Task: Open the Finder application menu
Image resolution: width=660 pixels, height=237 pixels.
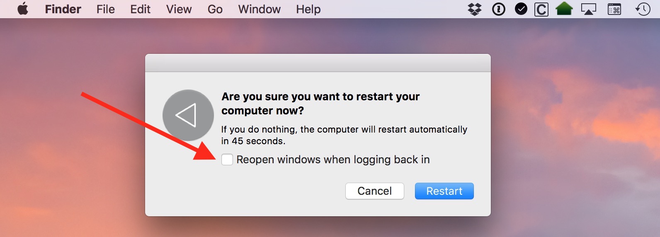Action: tap(63, 9)
